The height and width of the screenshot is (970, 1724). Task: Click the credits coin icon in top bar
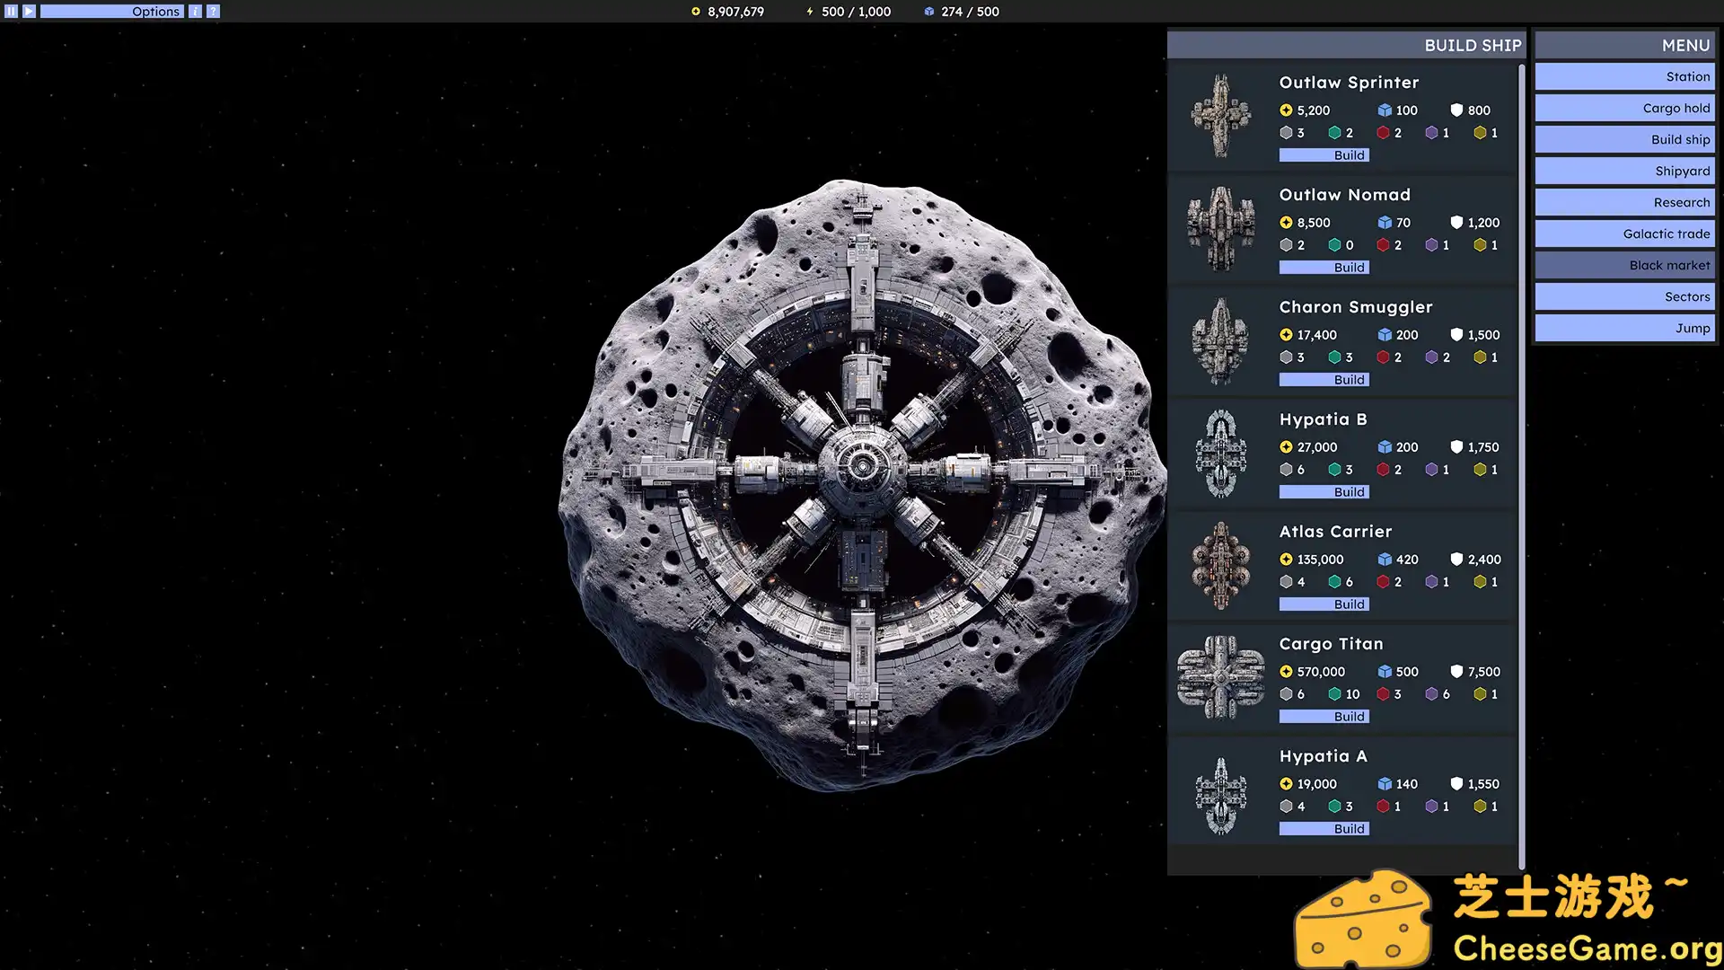695,12
